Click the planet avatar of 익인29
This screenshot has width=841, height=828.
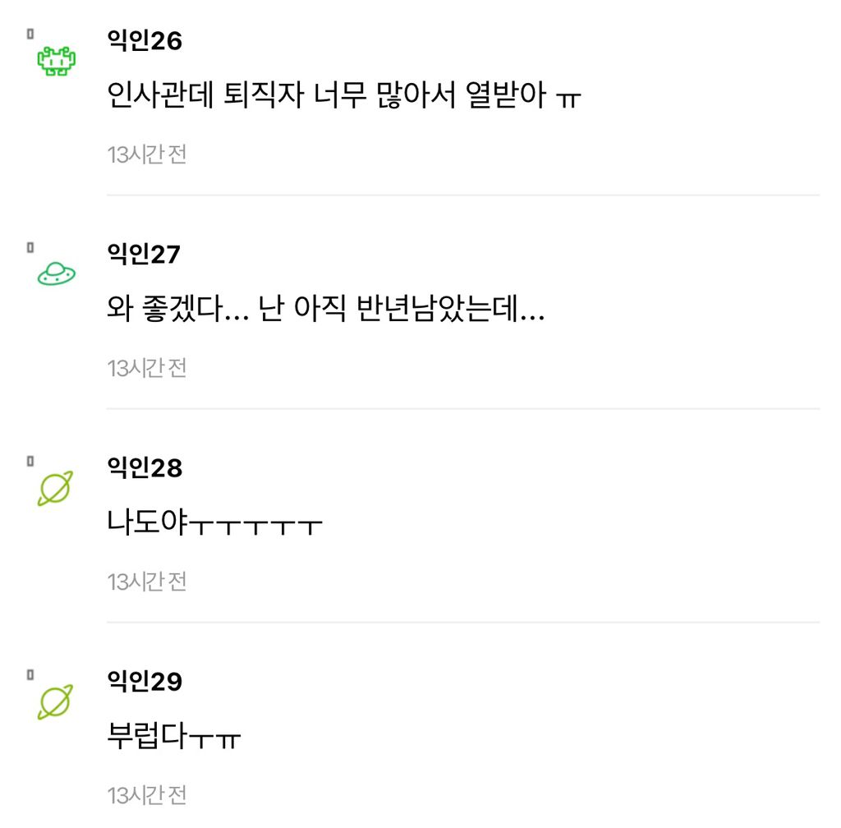point(55,701)
